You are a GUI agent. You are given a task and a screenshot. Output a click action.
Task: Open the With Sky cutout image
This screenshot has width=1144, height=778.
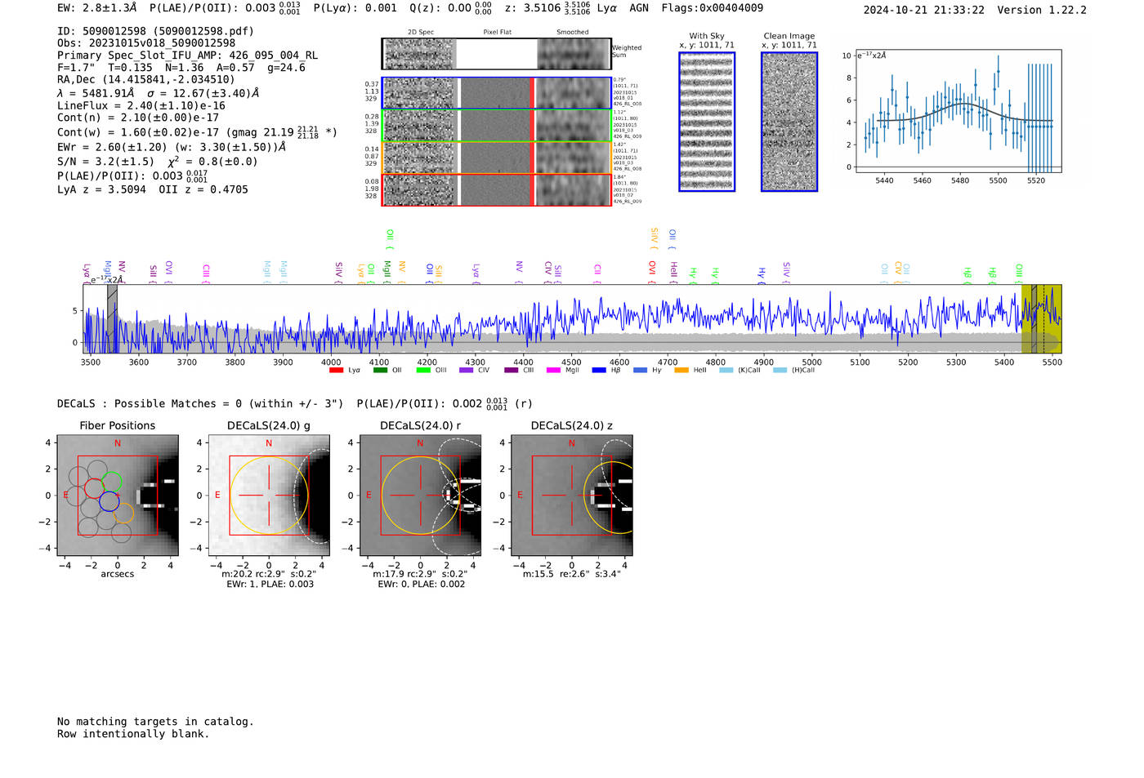707,122
